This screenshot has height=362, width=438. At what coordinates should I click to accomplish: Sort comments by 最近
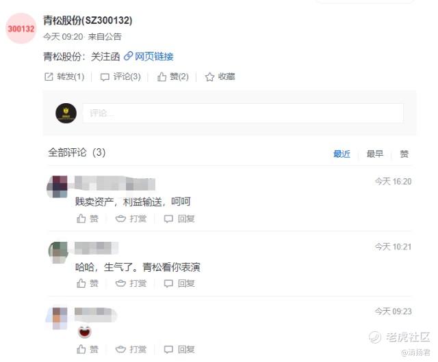pyautogui.click(x=342, y=154)
